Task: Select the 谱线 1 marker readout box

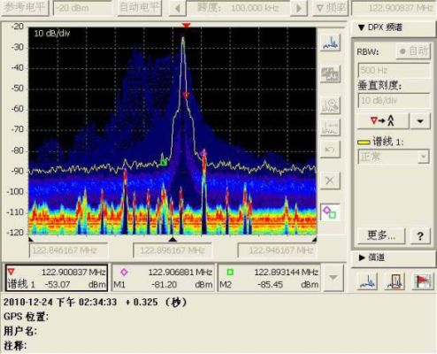Action: 57,278
